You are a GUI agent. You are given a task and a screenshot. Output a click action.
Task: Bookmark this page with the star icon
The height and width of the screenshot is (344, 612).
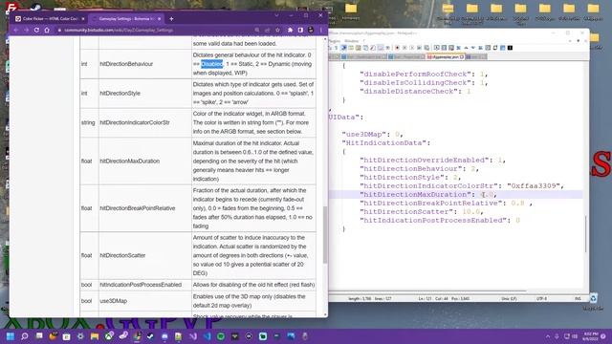click(277, 30)
